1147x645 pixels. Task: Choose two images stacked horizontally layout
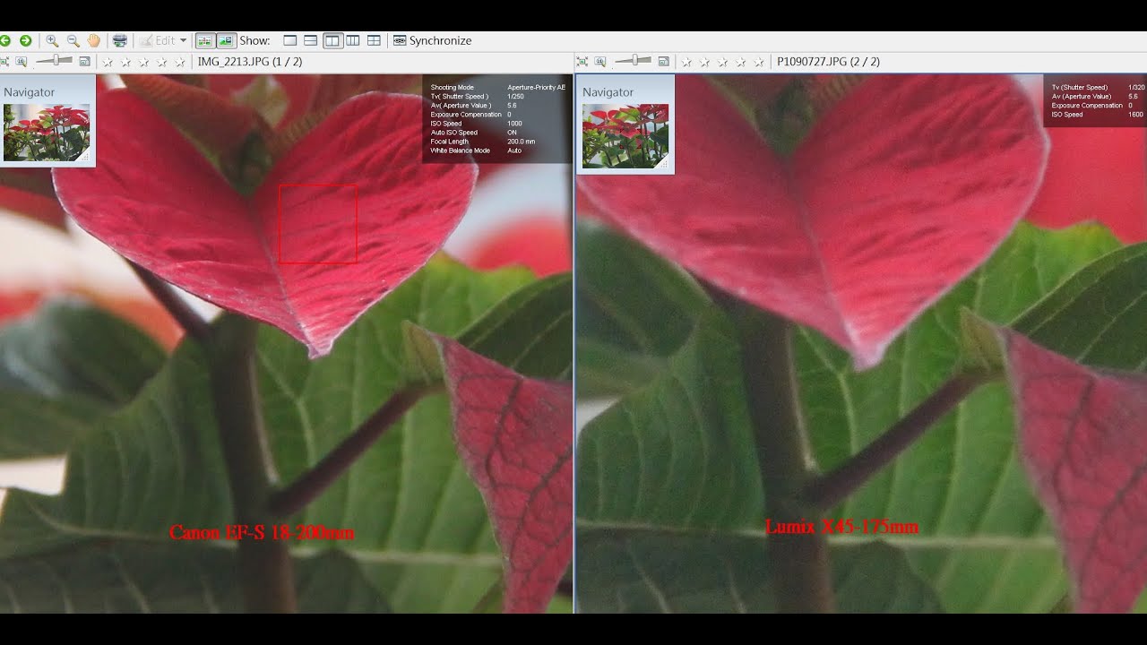point(310,40)
